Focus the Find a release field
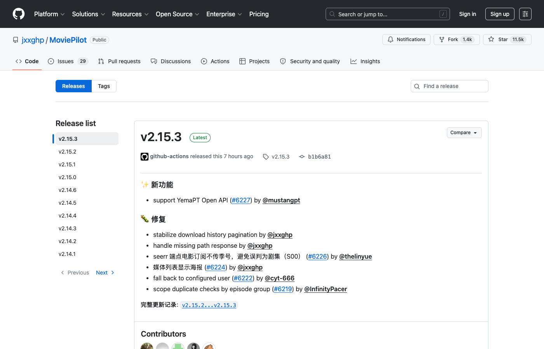 [450, 86]
